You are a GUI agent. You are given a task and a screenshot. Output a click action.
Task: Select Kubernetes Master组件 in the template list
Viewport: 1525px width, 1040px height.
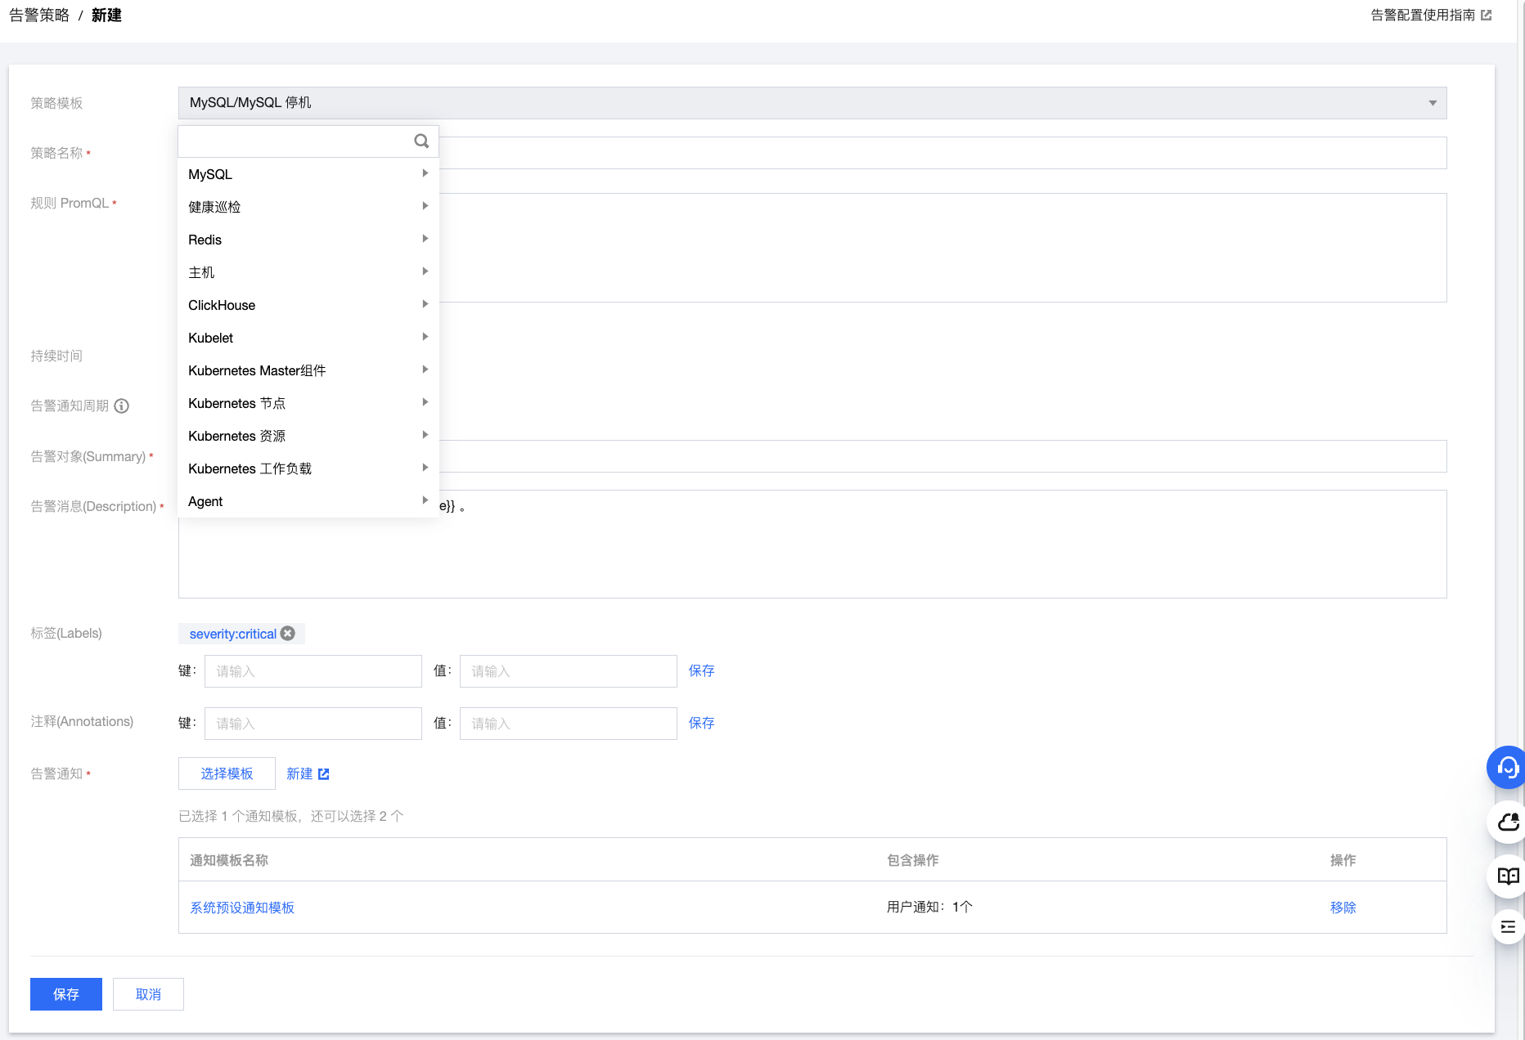(x=308, y=370)
